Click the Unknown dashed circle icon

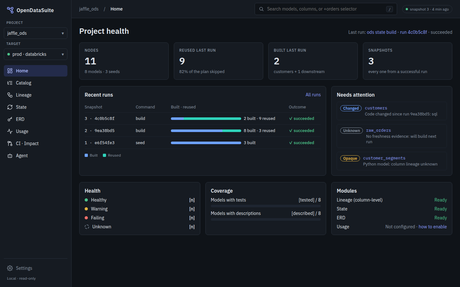click(x=87, y=227)
